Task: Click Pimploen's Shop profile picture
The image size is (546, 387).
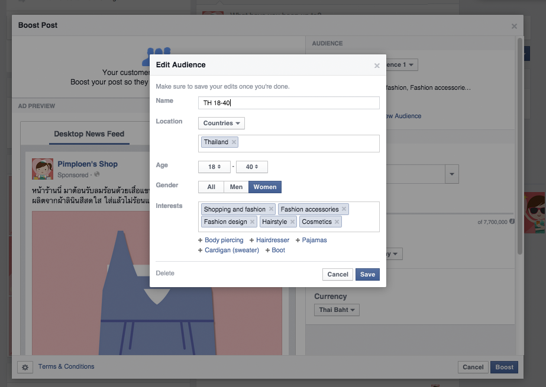Action: (x=43, y=169)
